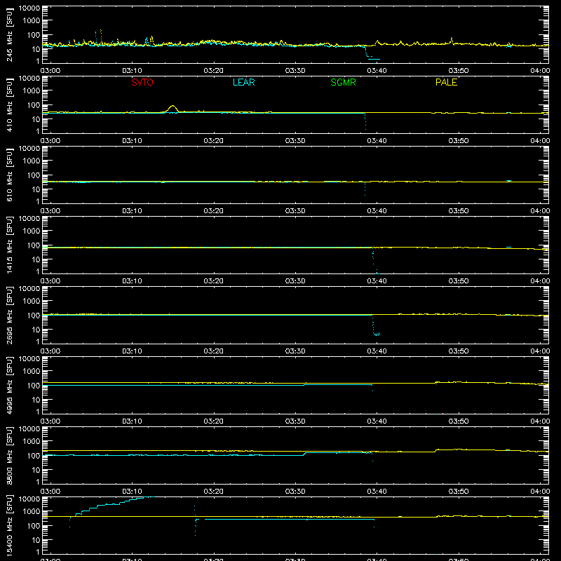Screen dimensions: 561x561
Task: Click the green SGMR station label
Action: pyautogui.click(x=343, y=82)
